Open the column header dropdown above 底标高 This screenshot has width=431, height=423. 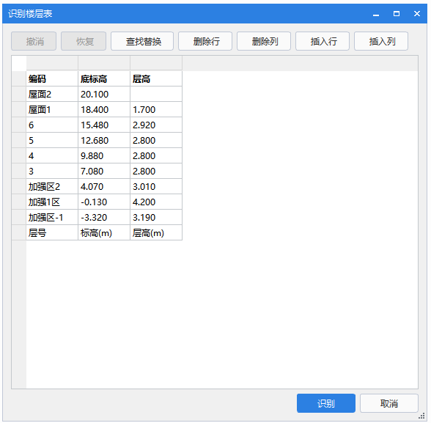(x=104, y=63)
